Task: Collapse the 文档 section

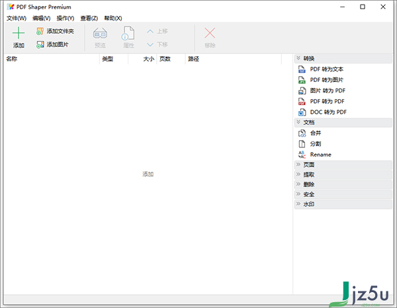Action: point(298,122)
